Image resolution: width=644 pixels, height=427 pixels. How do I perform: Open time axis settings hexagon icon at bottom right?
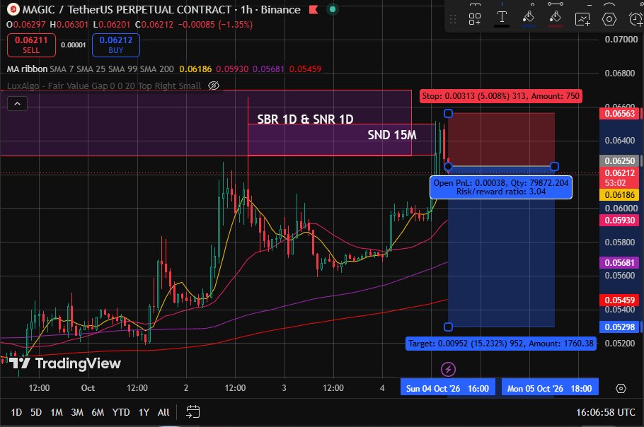point(621,388)
